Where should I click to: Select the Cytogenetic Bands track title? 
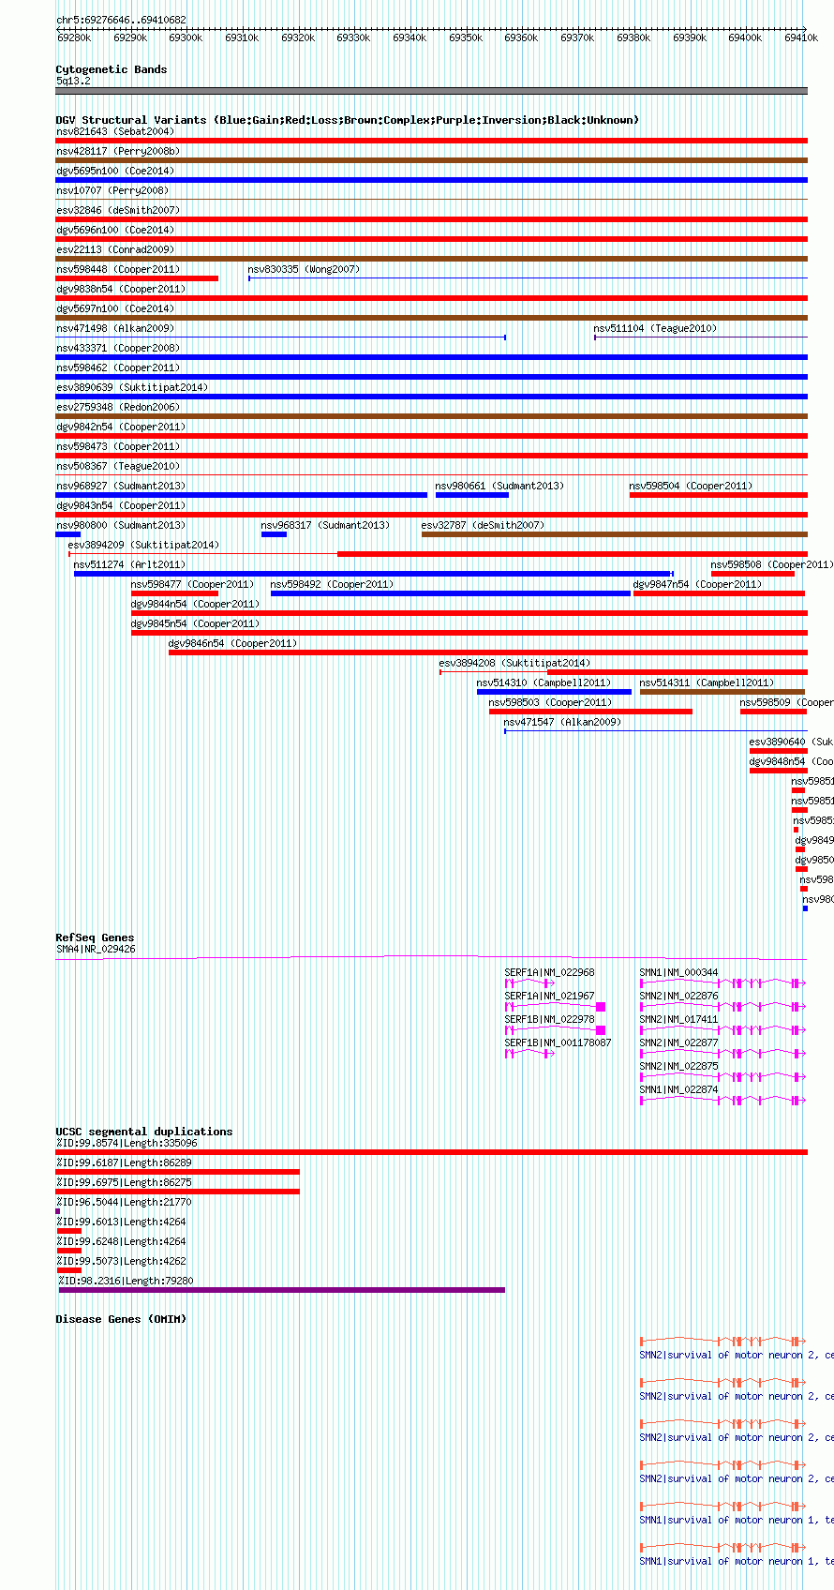tap(112, 69)
